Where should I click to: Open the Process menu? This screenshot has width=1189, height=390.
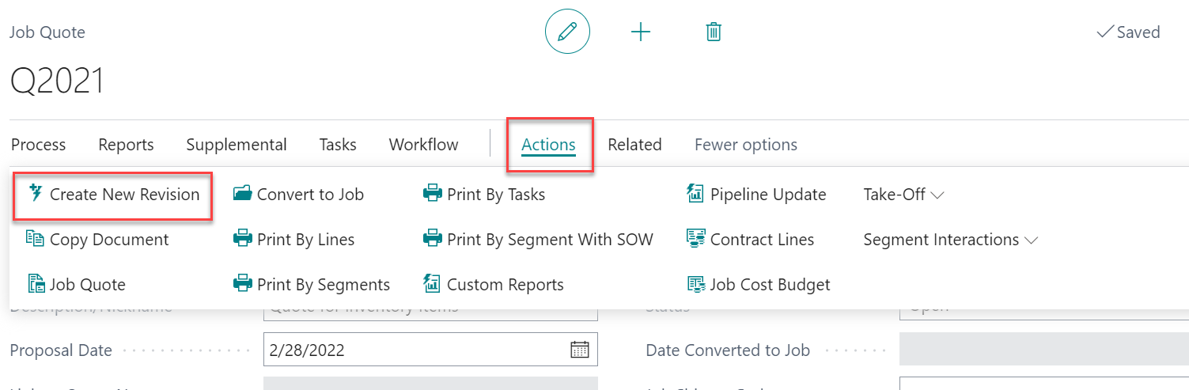[x=39, y=145]
